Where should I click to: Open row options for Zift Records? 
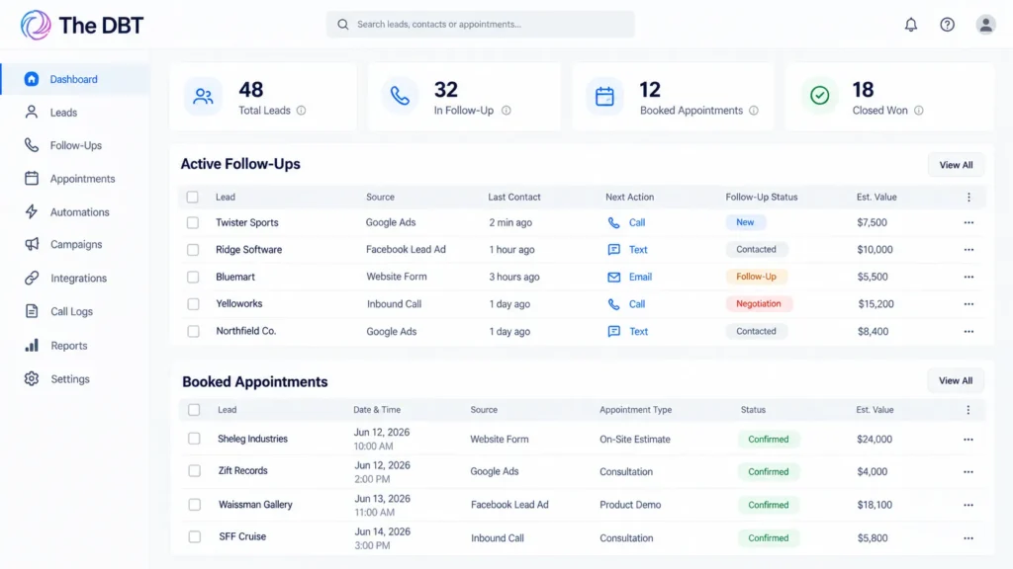tap(967, 471)
